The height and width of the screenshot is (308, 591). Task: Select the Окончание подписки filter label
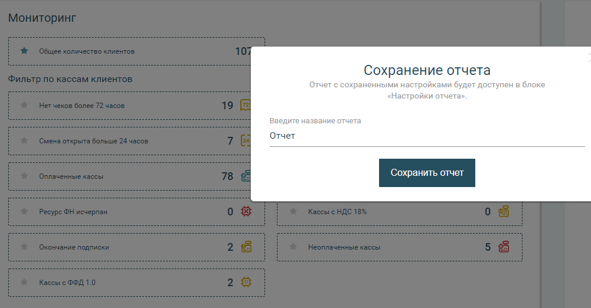point(74,247)
